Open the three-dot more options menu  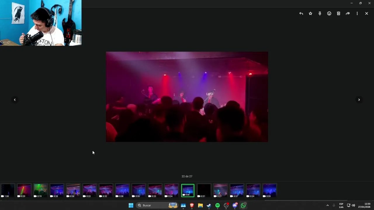[357, 13]
